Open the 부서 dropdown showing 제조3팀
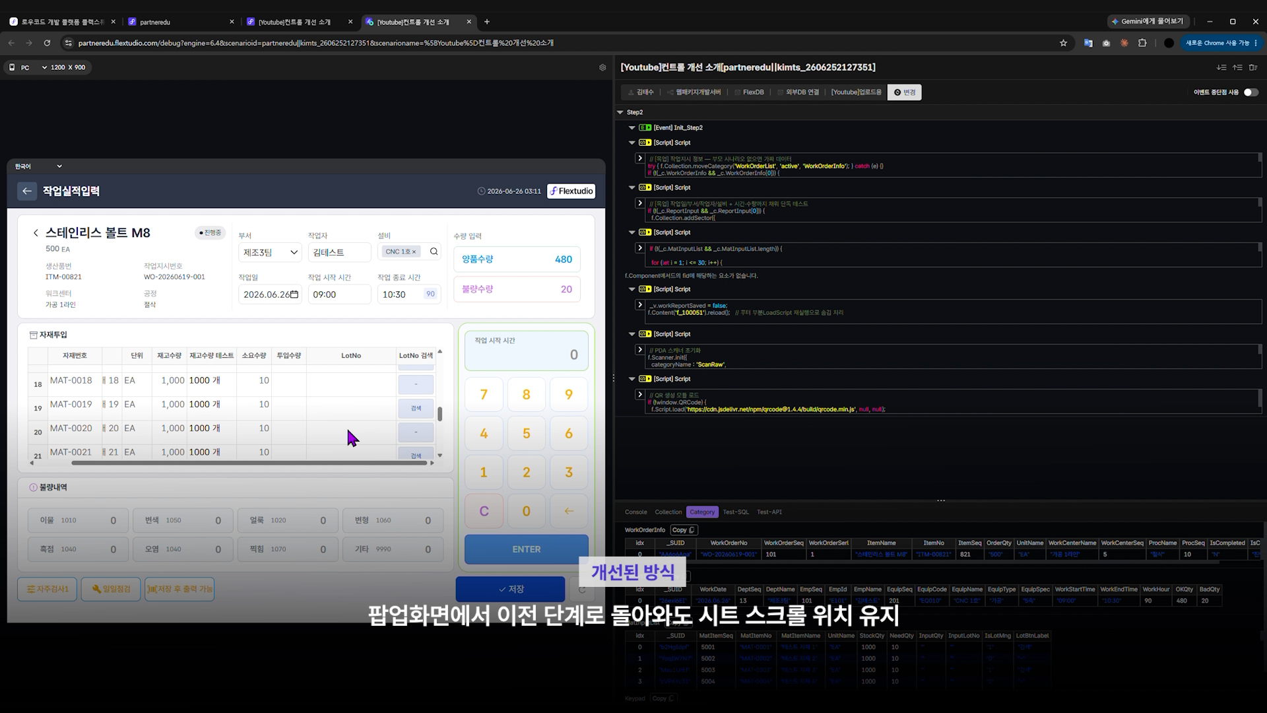Viewport: 1267px width, 713px height. (270, 252)
